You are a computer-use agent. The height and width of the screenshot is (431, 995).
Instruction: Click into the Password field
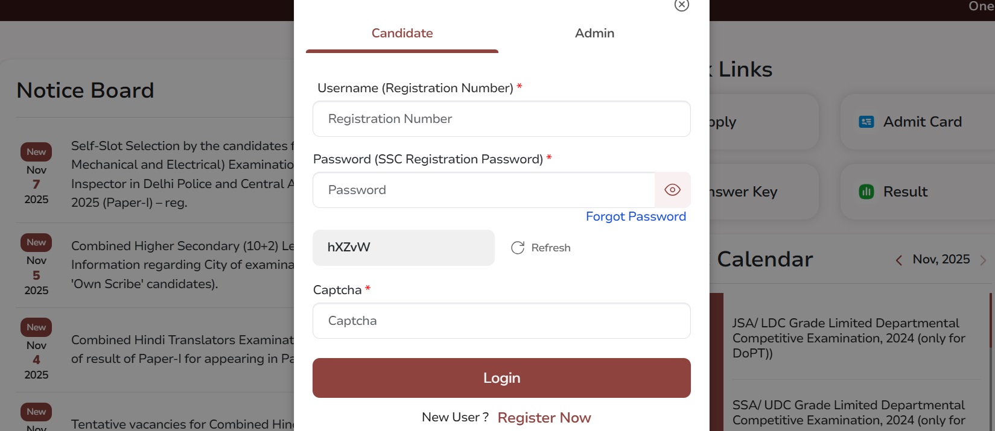[483, 190]
